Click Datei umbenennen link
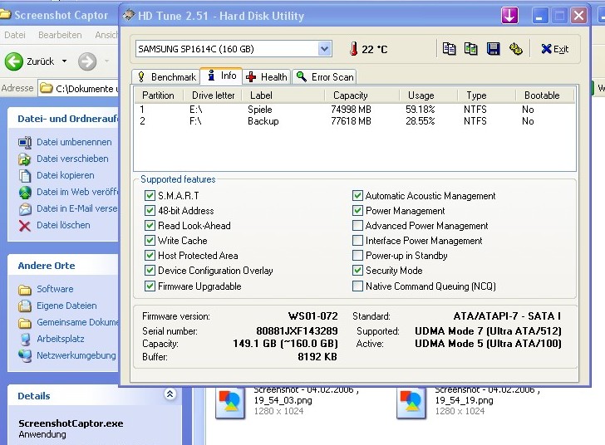Viewport: 605px width, 445px height. coord(74,142)
